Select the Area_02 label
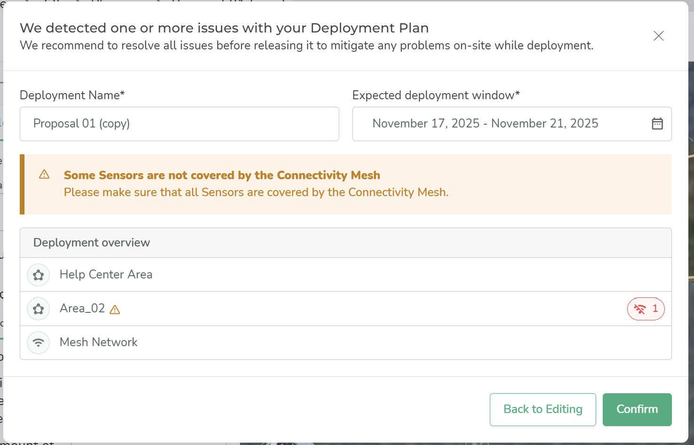 (x=82, y=309)
